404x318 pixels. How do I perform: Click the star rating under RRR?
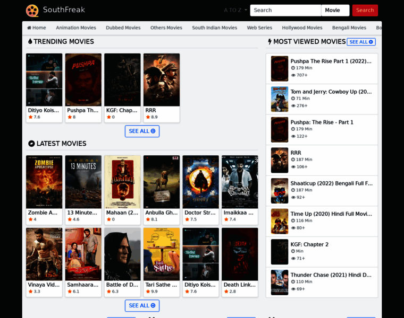(x=151, y=117)
